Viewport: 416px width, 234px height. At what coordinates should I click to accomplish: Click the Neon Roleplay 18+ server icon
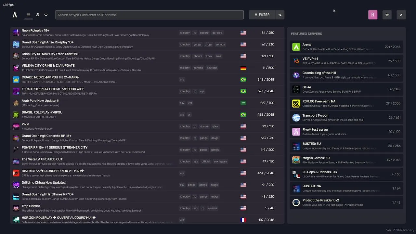(16, 32)
